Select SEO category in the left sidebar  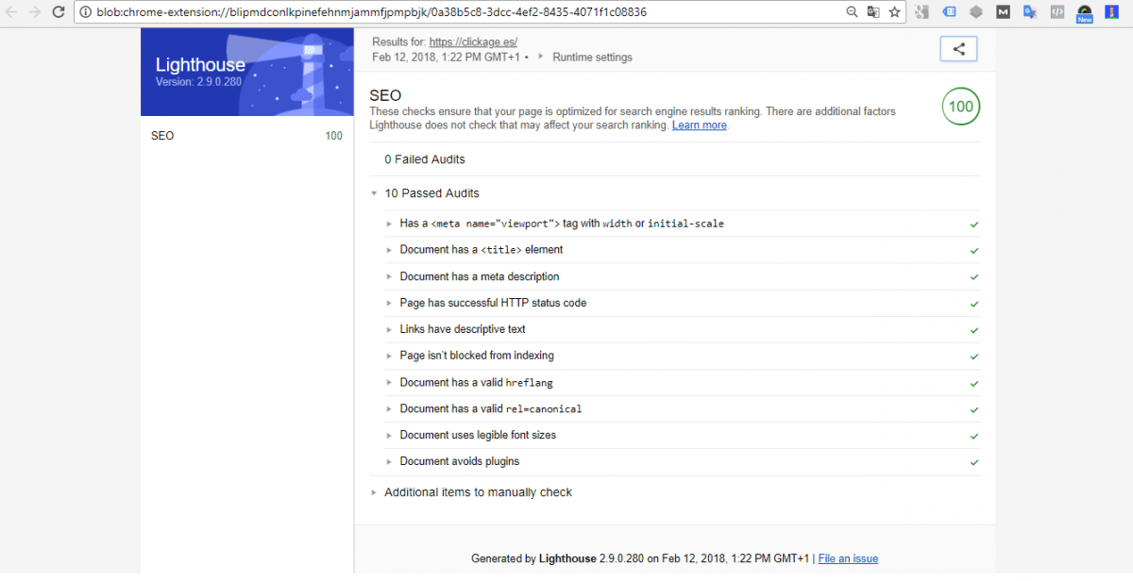[x=162, y=136]
